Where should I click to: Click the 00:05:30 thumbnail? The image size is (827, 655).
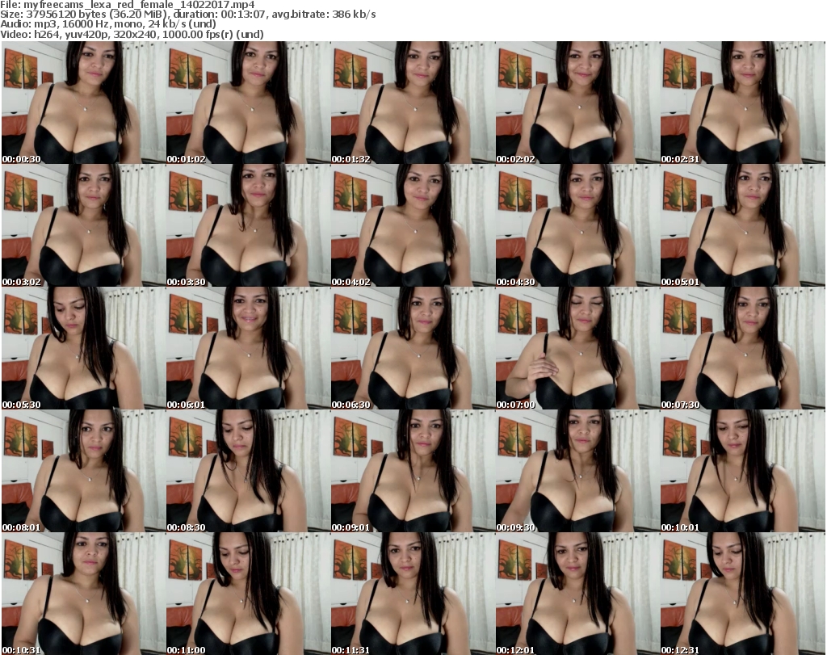pyautogui.click(x=83, y=348)
